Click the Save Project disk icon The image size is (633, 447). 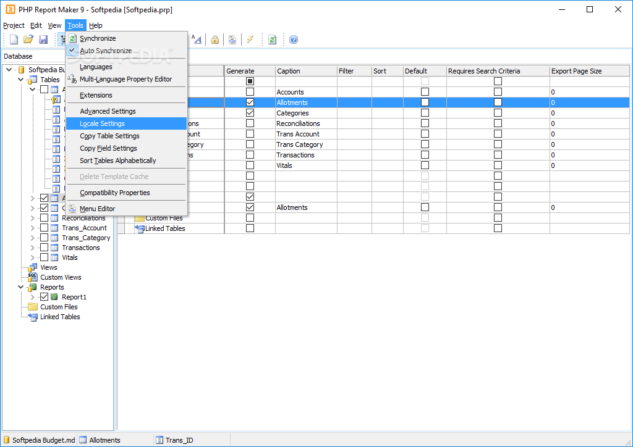pyautogui.click(x=43, y=40)
